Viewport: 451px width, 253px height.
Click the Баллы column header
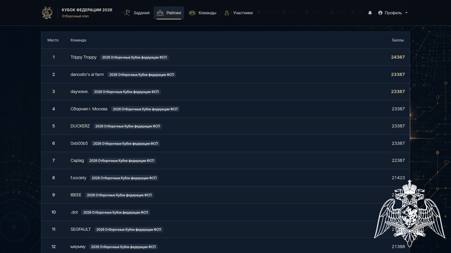(398, 40)
